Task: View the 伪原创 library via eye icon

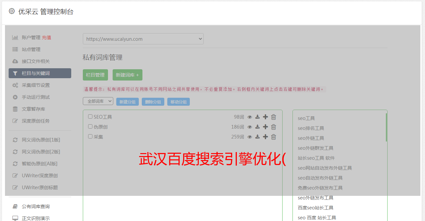Action: pyautogui.click(x=250, y=127)
